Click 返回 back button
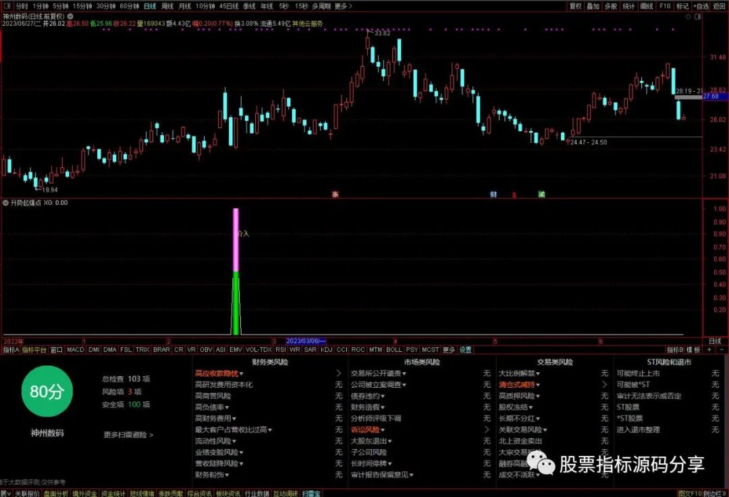The width and height of the screenshot is (729, 497). 720,6
